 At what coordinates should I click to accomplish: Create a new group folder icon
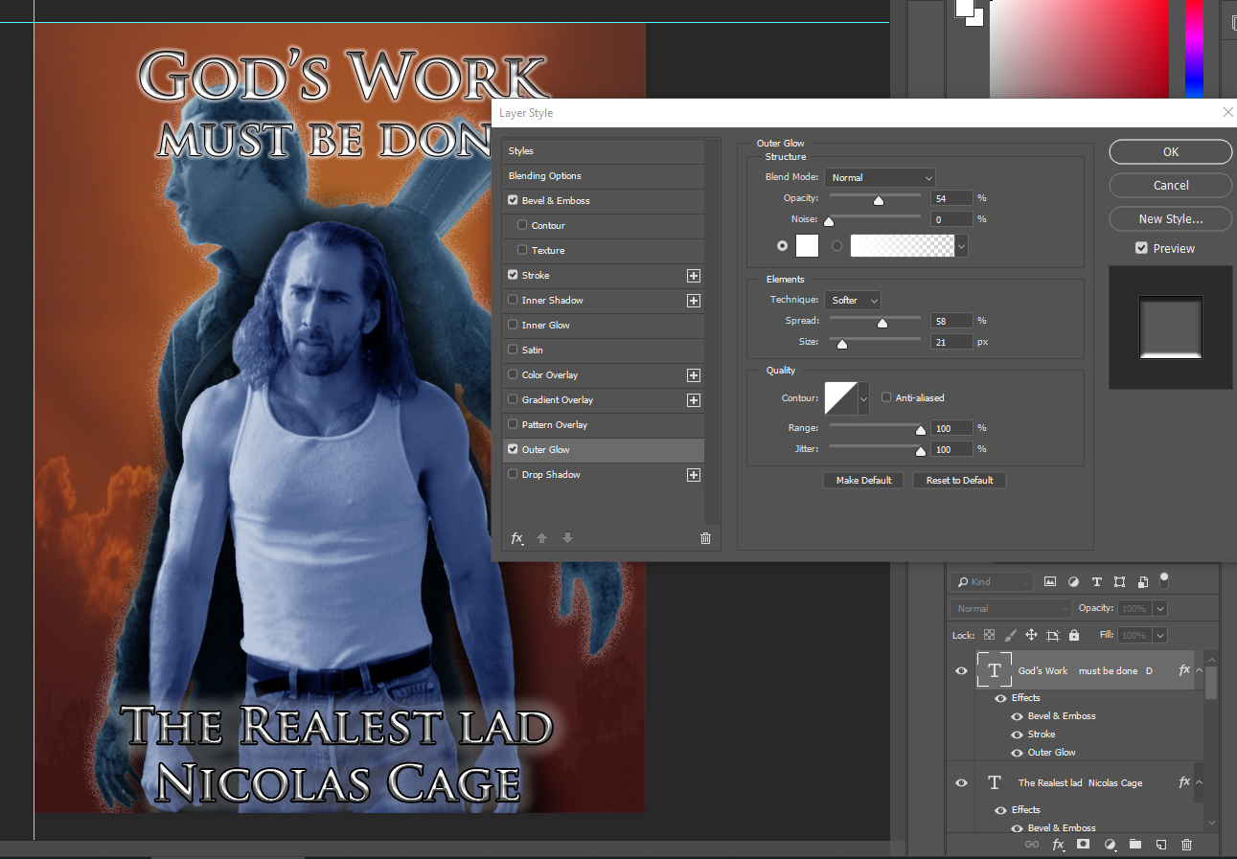pyautogui.click(x=1135, y=845)
